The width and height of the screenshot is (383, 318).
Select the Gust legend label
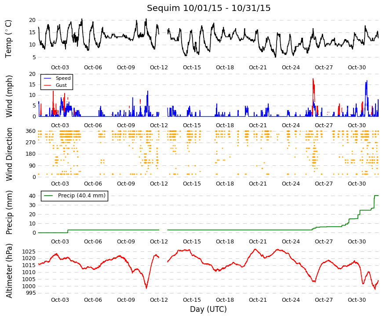(61, 85)
